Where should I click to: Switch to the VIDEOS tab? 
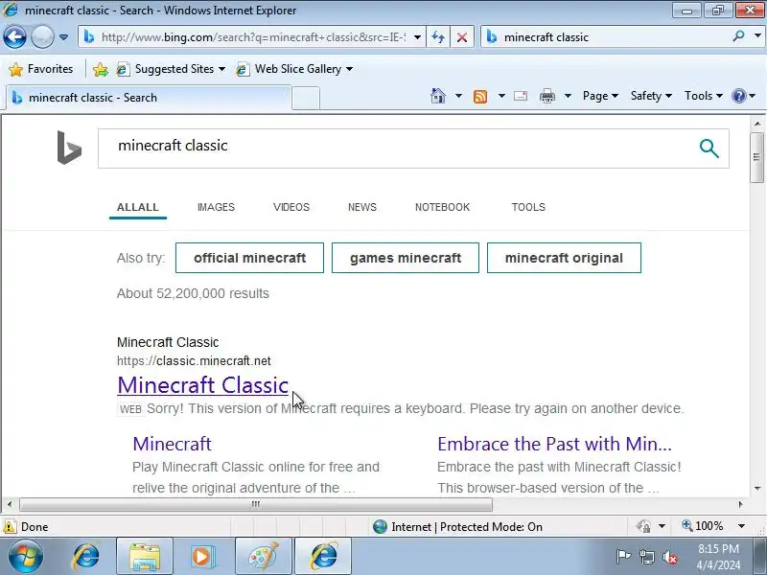click(291, 207)
